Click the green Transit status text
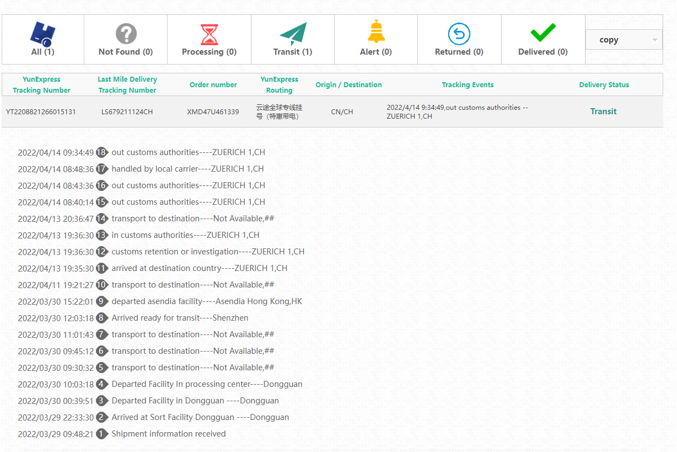The width and height of the screenshot is (677, 452). (x=603, y=111)
